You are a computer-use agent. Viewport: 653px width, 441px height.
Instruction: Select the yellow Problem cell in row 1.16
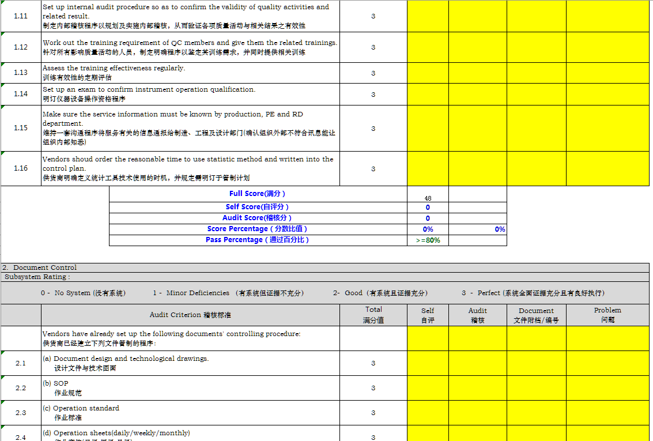click(607, 169)
